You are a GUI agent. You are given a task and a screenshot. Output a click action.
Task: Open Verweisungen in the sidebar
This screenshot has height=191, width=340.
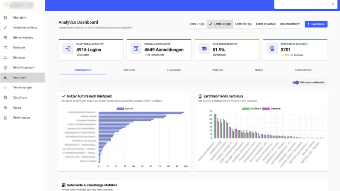(23, 87)
